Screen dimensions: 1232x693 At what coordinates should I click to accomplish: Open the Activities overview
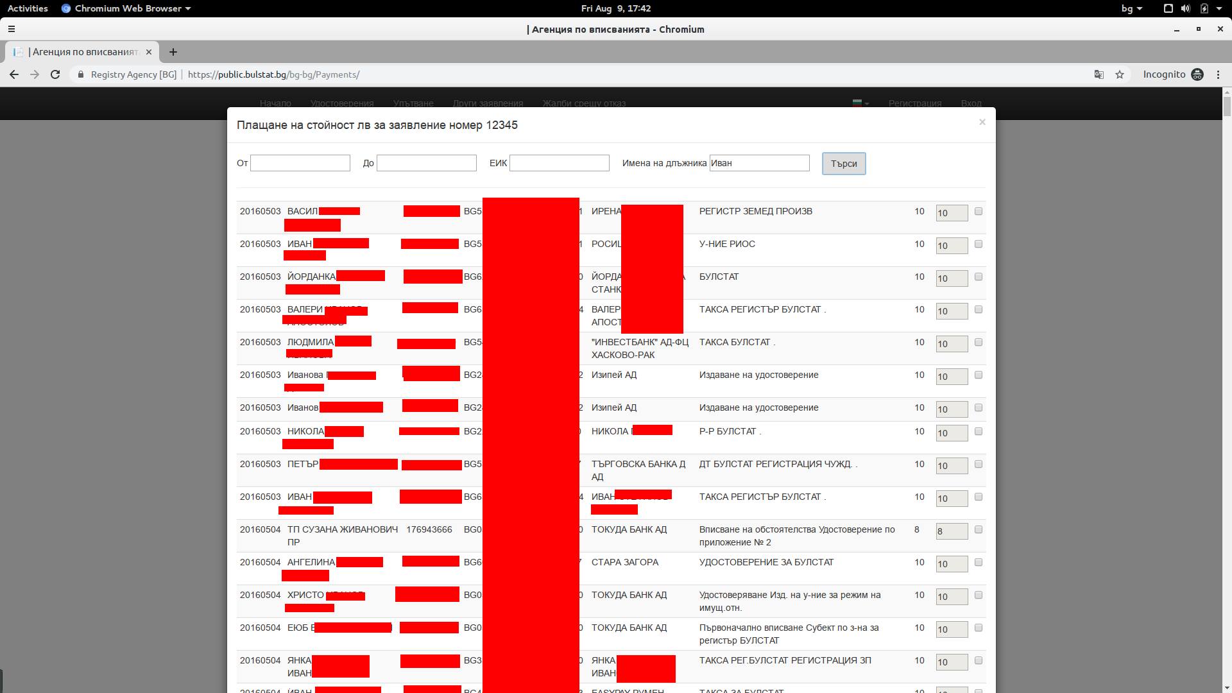28,8
